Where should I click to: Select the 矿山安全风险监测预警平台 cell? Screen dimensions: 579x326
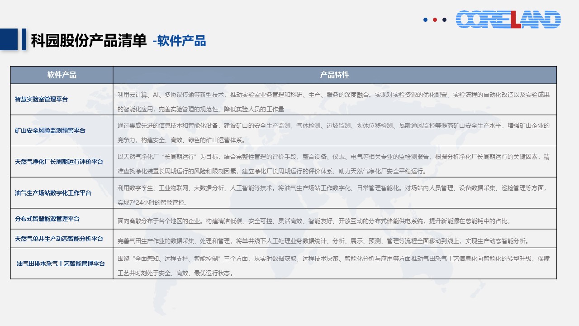pyautogui.click(x=62, y=130)
